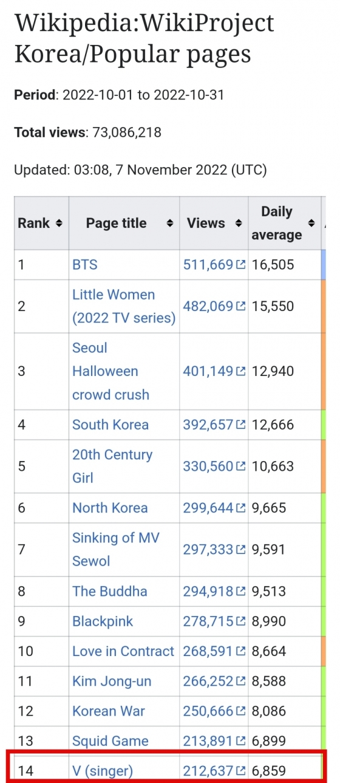Open external link icon beside 482,069
This screenshot has height=783, width=340.
pyautogui.click(x=240, y=306)
